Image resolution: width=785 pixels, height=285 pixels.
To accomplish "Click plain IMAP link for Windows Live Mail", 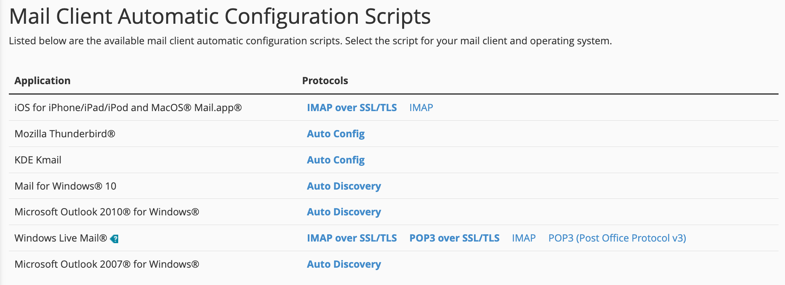I will tap(523, 238).
